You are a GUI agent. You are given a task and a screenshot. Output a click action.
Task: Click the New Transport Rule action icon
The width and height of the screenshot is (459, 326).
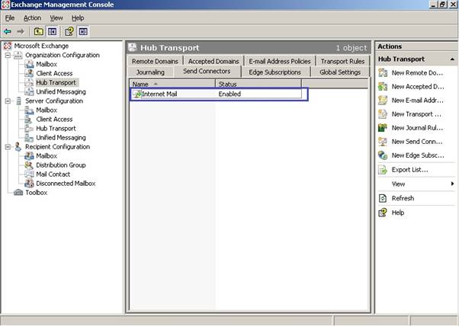[x=383, y=114]
